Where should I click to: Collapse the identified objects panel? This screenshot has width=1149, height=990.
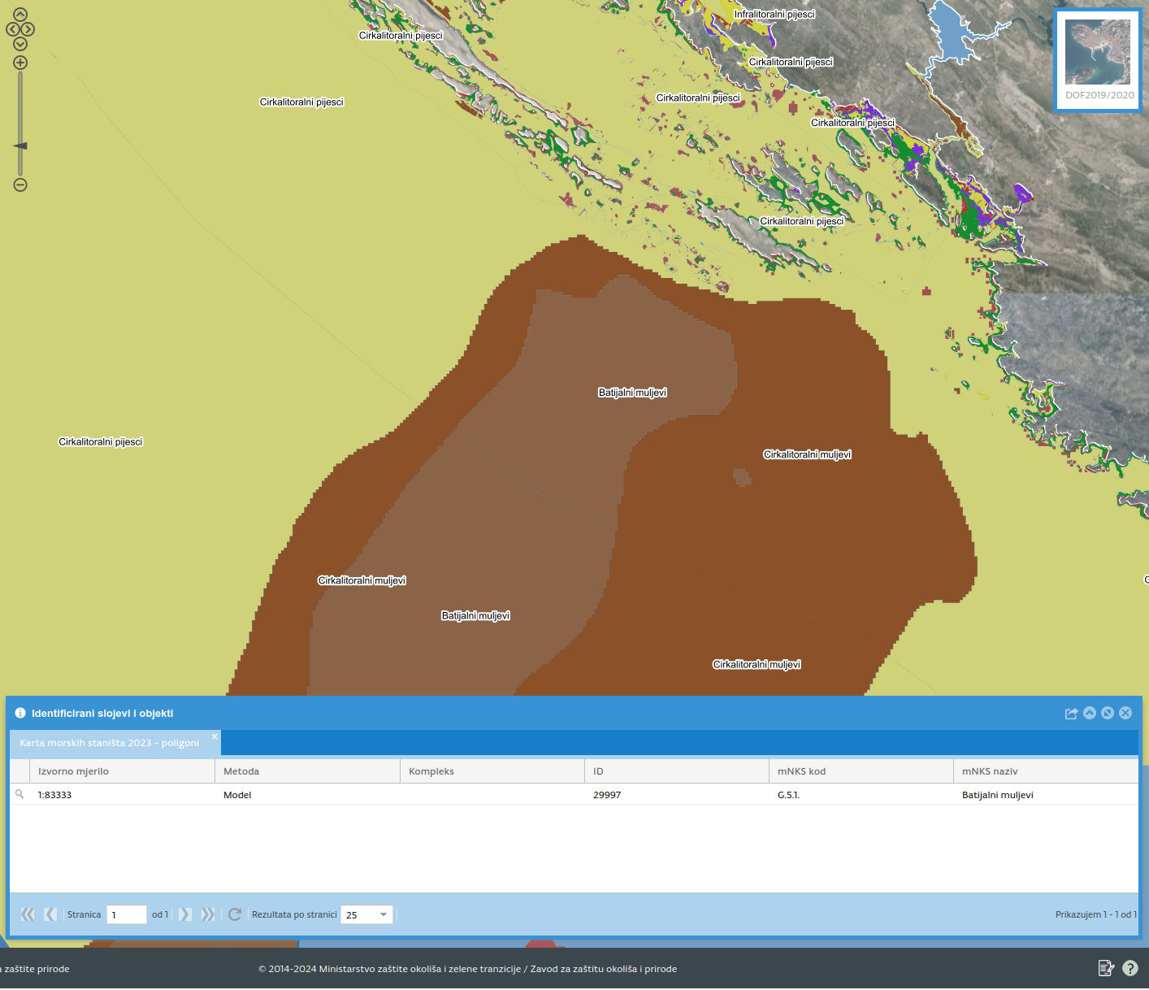(x=1090, y=713)
